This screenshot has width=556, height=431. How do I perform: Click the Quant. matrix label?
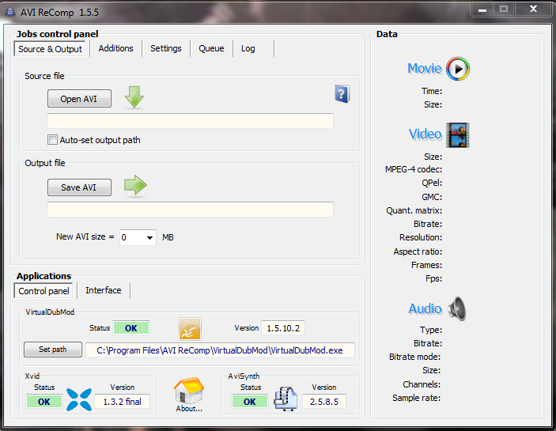414,210
